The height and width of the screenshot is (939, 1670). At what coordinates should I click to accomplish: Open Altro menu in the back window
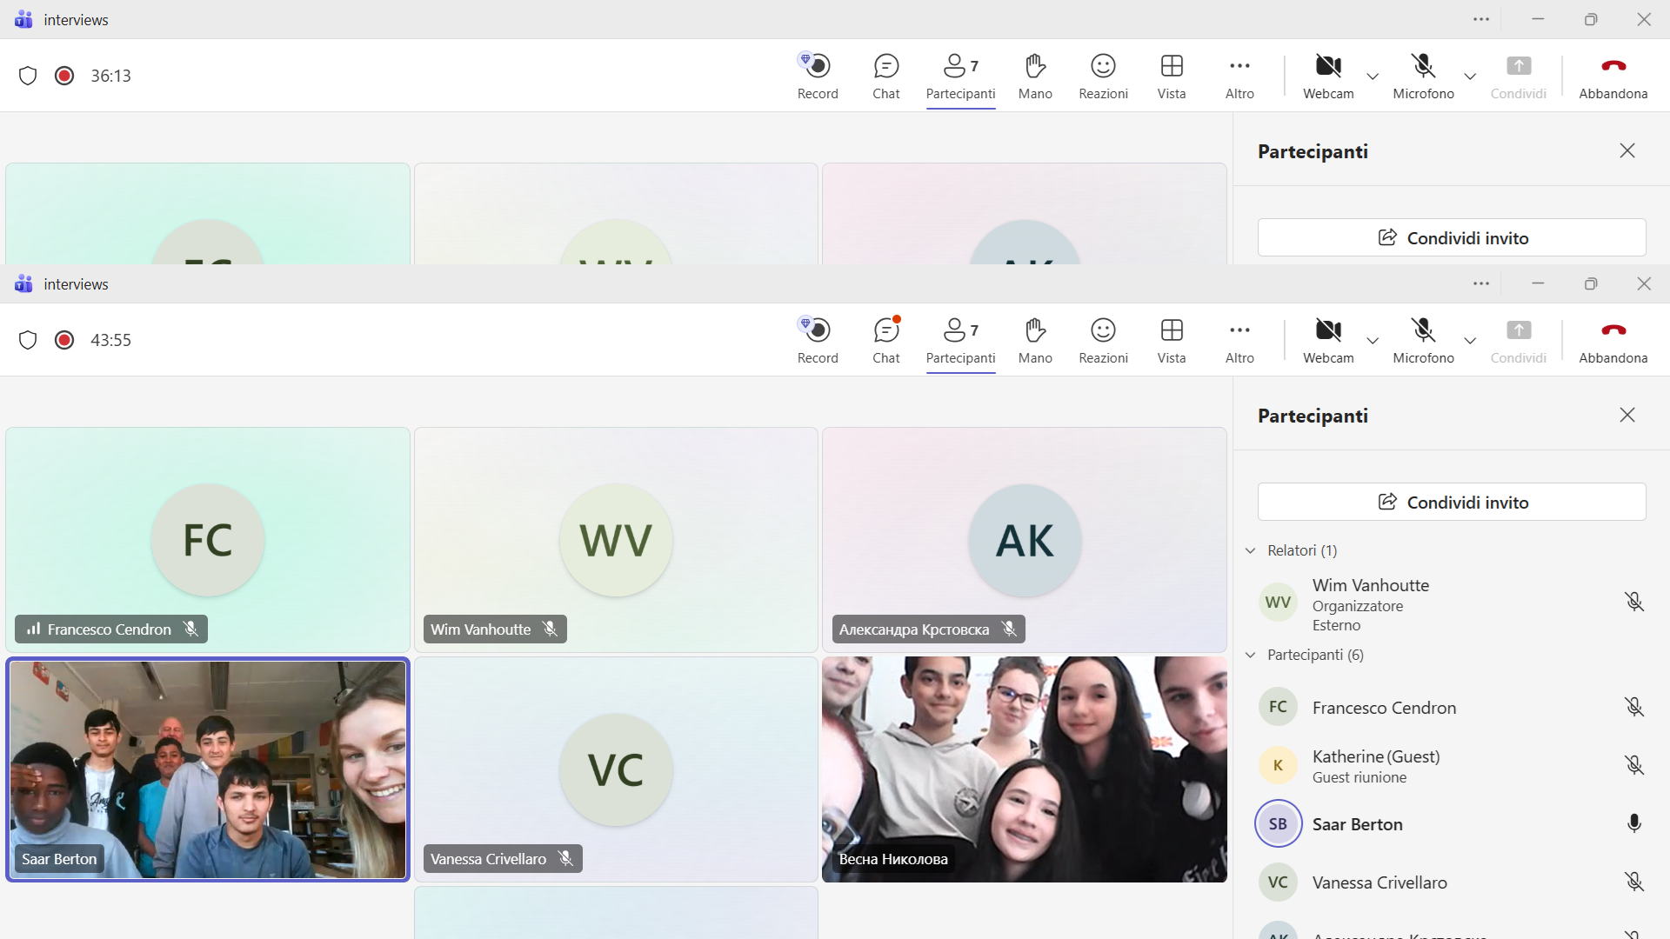click(x=1239, y=77)
